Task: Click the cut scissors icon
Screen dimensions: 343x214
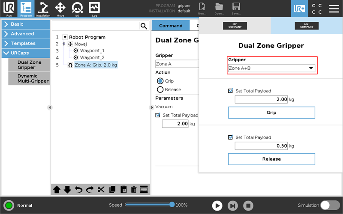Action: 101,190
